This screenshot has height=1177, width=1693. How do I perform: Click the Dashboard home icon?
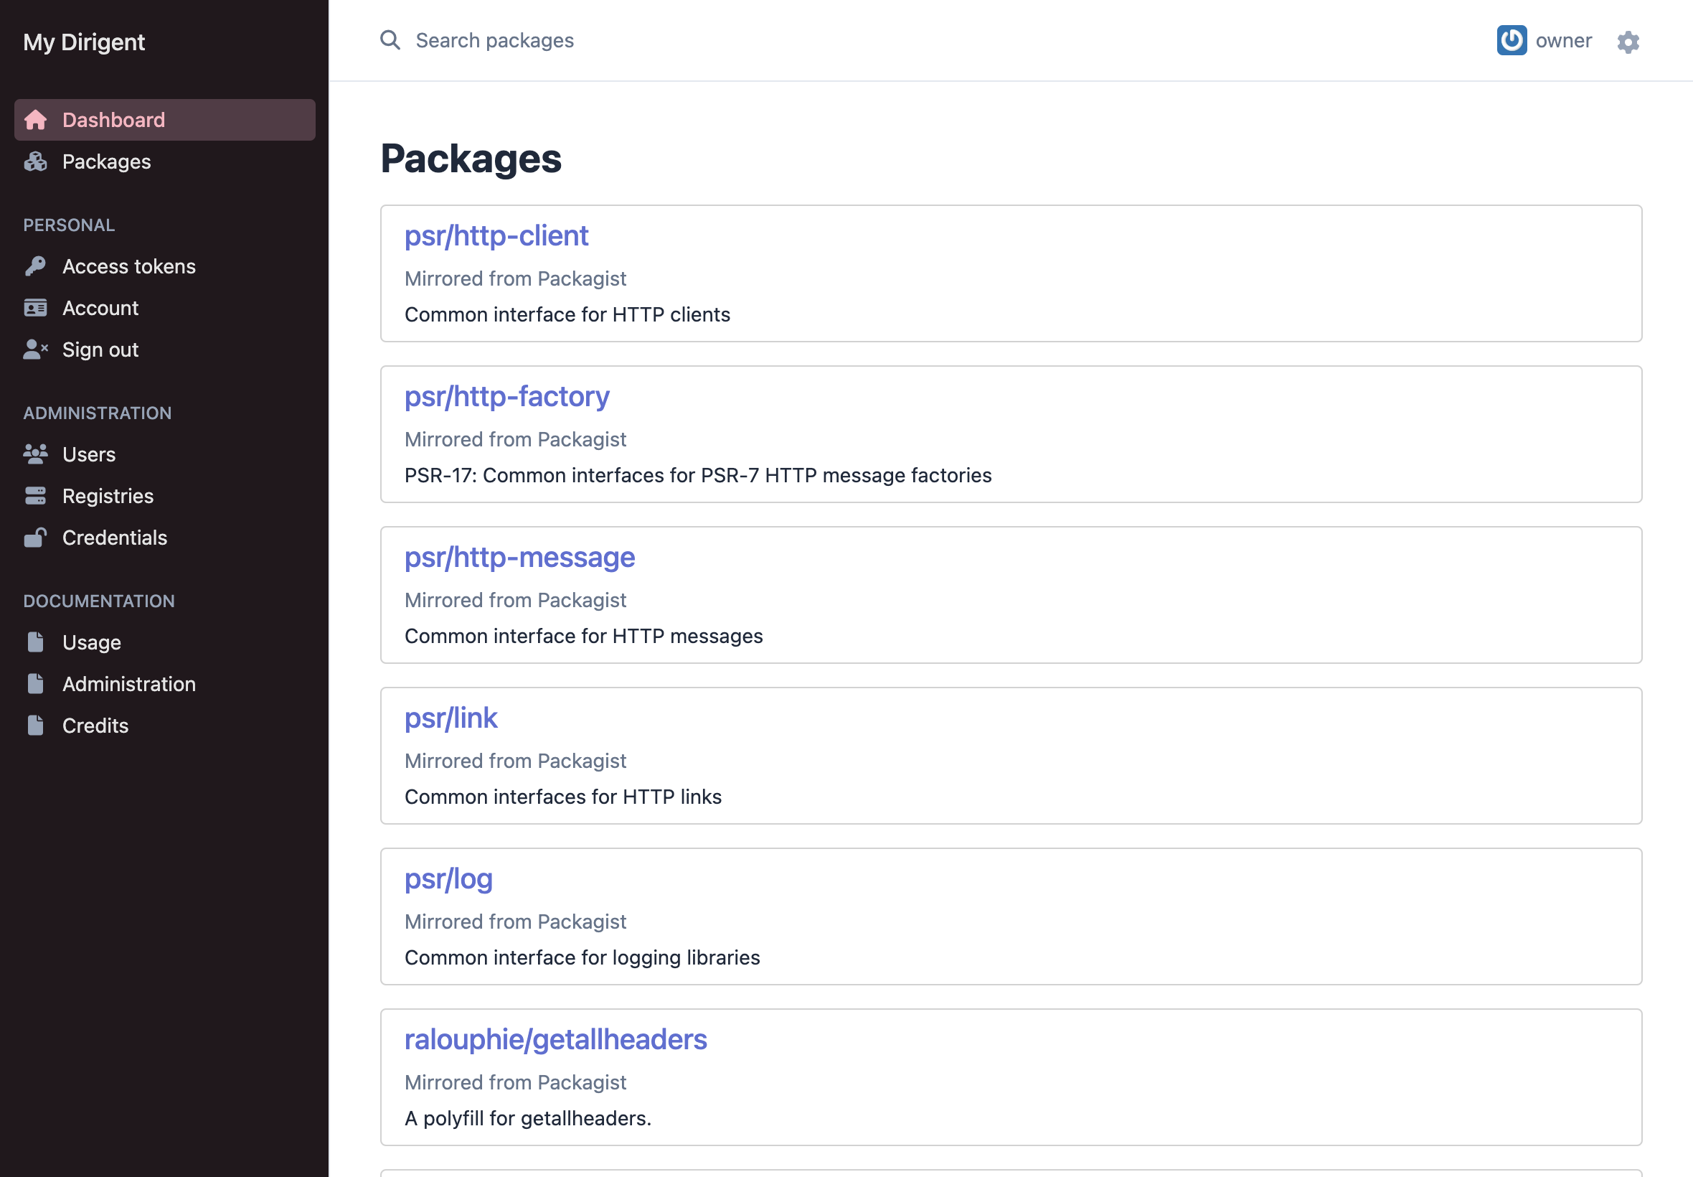35,119
